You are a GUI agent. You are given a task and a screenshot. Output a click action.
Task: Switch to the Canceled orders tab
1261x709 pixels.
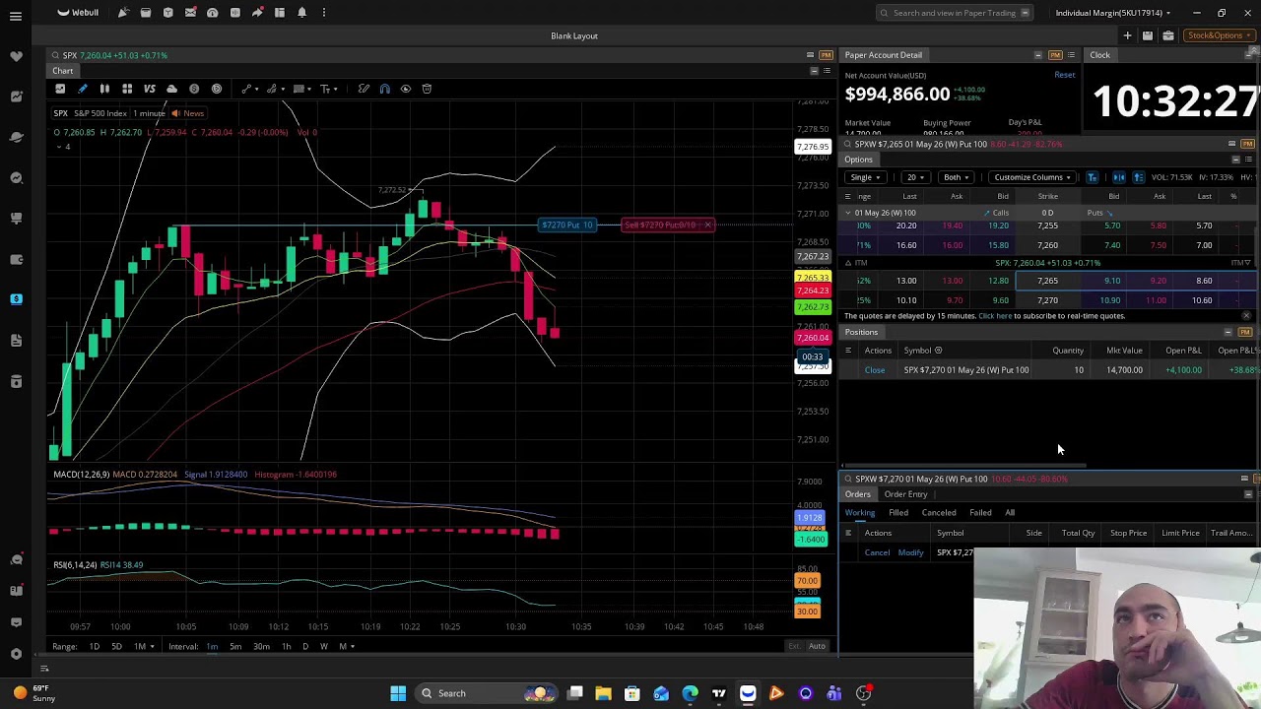point(939,512)
